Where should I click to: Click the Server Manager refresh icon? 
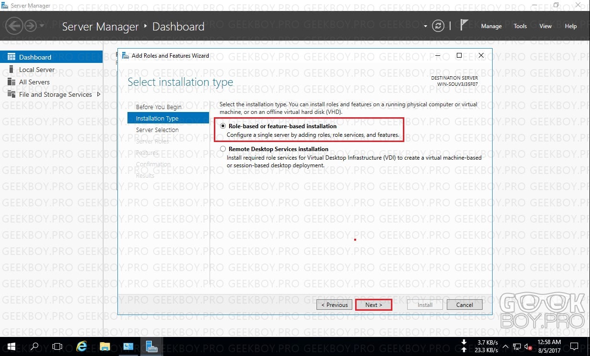438,26
